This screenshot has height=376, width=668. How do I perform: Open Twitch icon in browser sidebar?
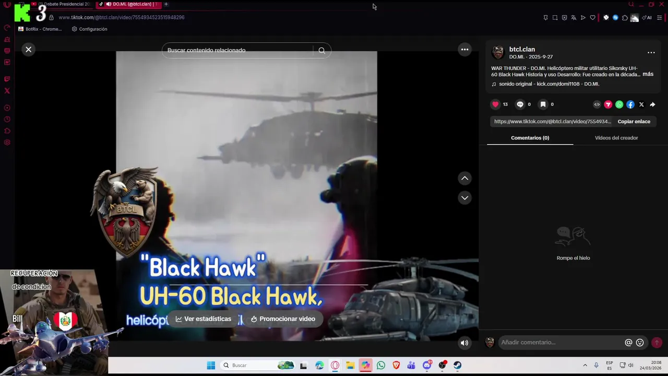coord(7,79)
